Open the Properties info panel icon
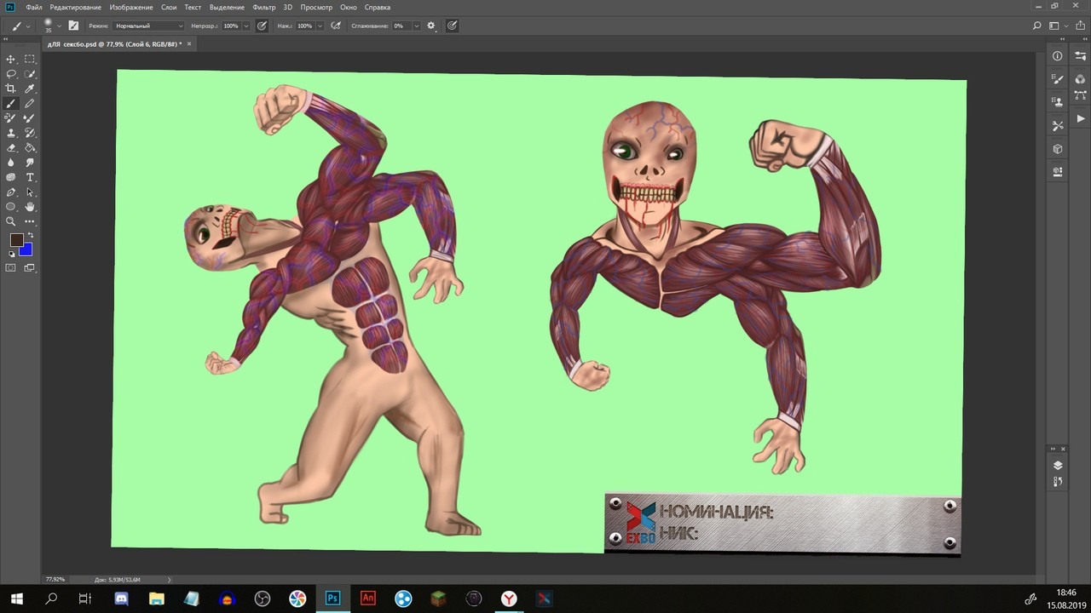The width and height of the screenshot is (1091, 613). 1058,56
